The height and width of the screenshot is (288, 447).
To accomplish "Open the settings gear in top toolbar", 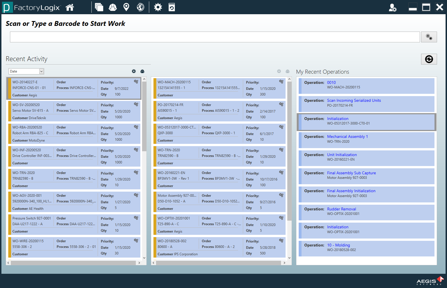I will click(158, 7).
